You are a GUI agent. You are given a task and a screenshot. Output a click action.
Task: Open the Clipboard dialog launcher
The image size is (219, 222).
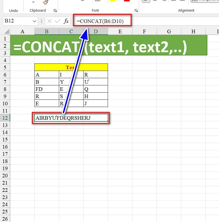tap(55, 11)
